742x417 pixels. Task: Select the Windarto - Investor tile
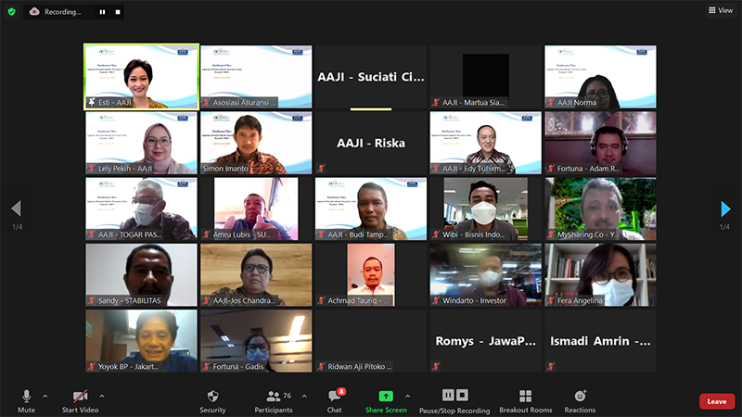tap(485, 275)
